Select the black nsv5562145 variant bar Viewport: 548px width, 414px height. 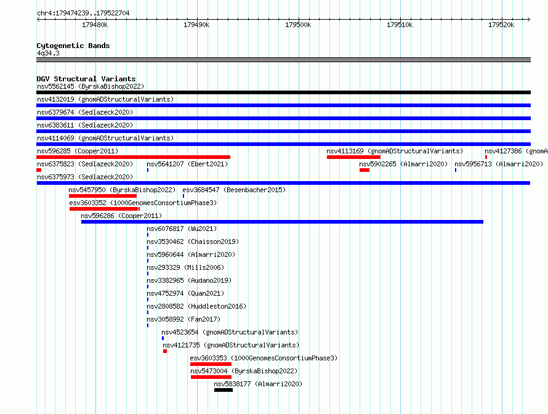tap(283, 92)
